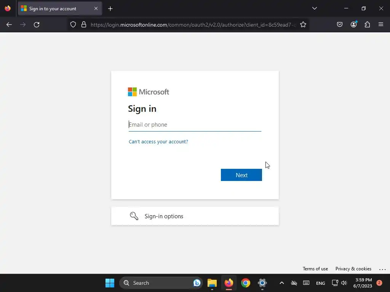
Task: Click the address bar URL
Action: 193,25
